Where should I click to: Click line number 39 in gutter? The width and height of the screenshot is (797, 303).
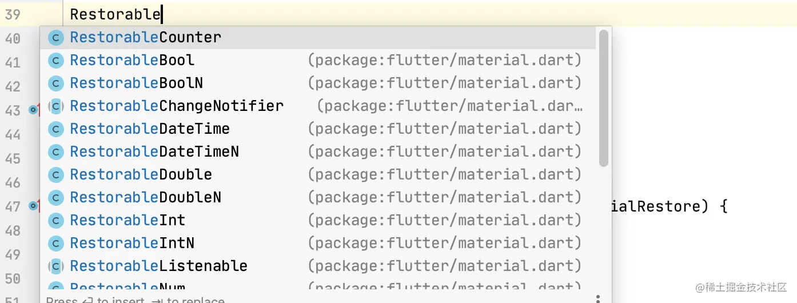pos(13,14)
